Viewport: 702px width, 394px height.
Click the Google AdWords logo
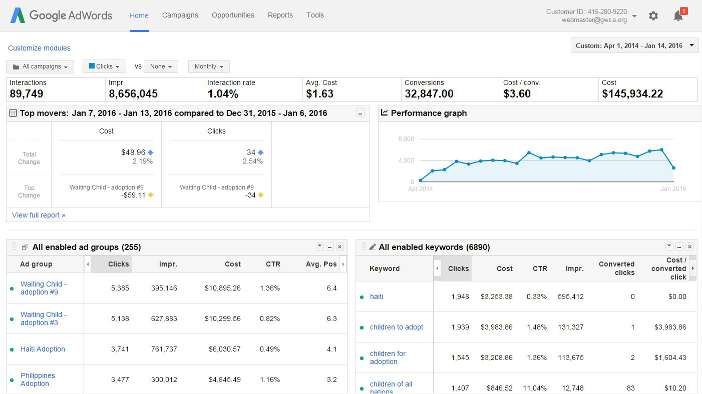tap(61, 15)
